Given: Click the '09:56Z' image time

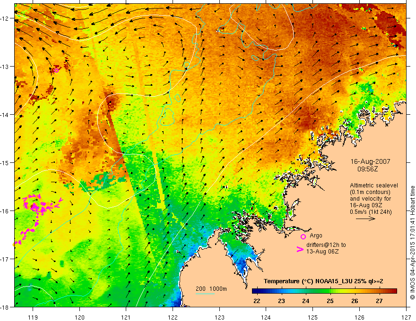Looking at the screenshot, I should pos(367,169).
